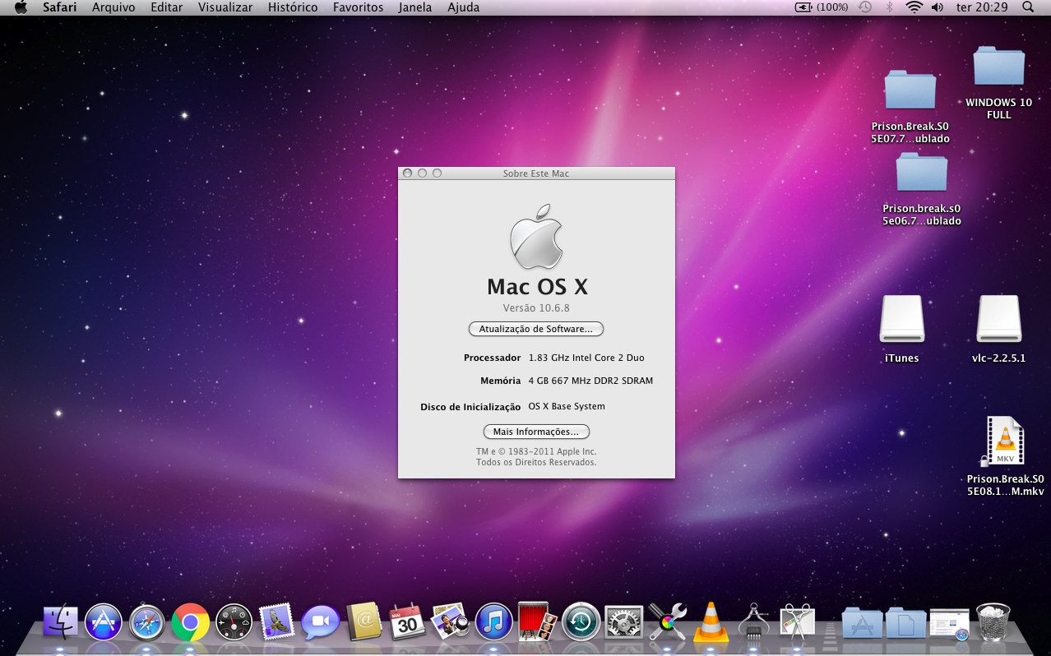Click the Sobre Este Mac title bar

tap(536, 173)
